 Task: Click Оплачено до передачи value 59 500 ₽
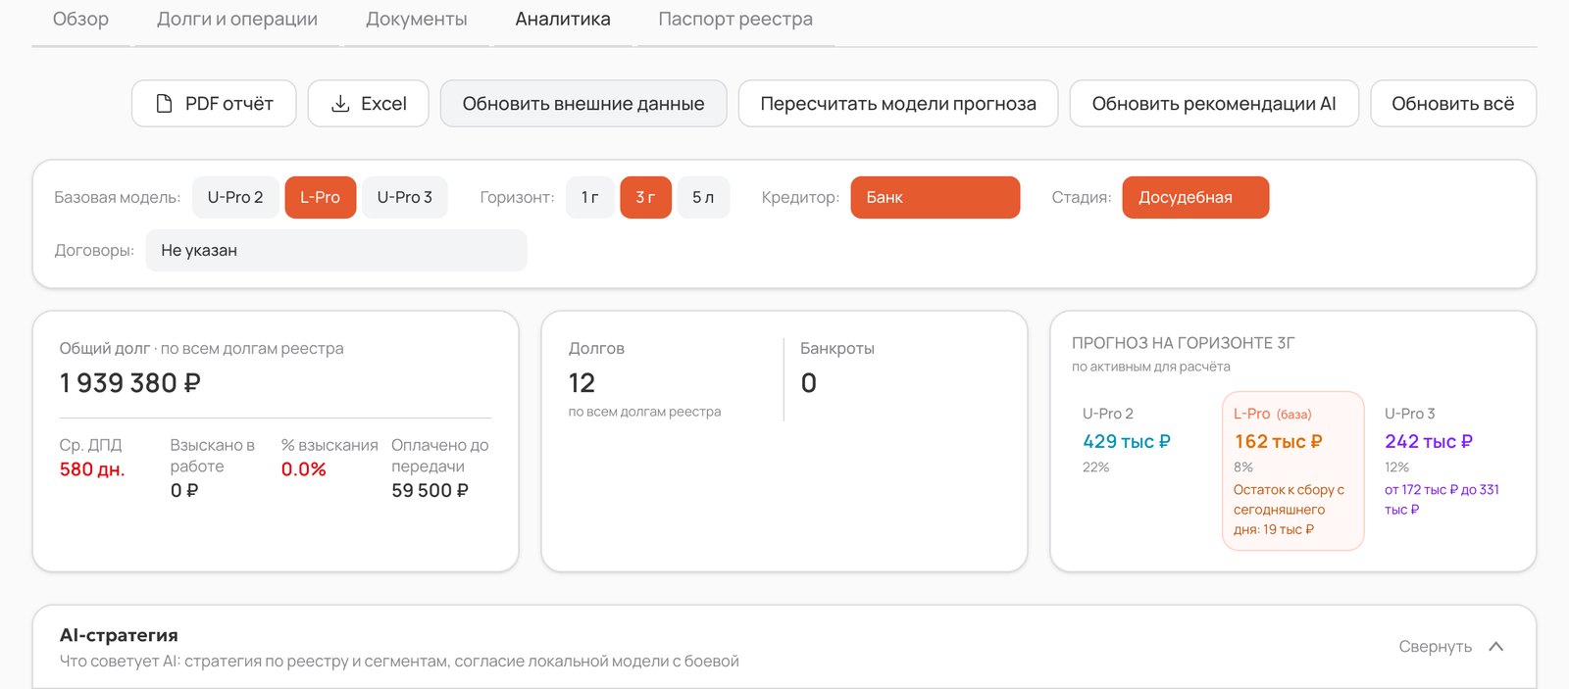pos(430,490)
